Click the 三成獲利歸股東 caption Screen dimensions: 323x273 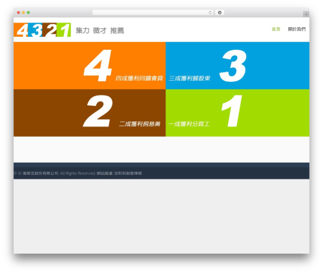189,78
